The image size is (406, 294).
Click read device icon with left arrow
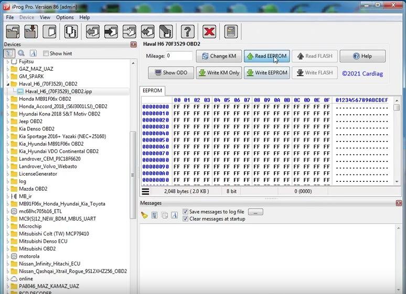93,31
